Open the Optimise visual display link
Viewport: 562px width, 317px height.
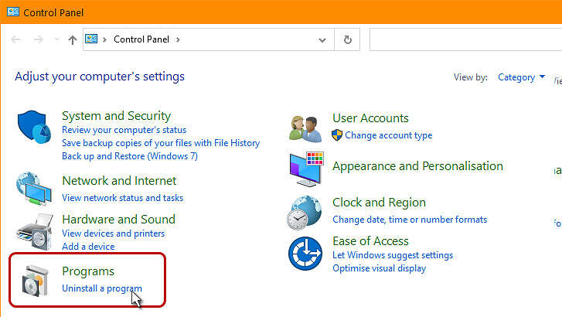coord(380,268)
